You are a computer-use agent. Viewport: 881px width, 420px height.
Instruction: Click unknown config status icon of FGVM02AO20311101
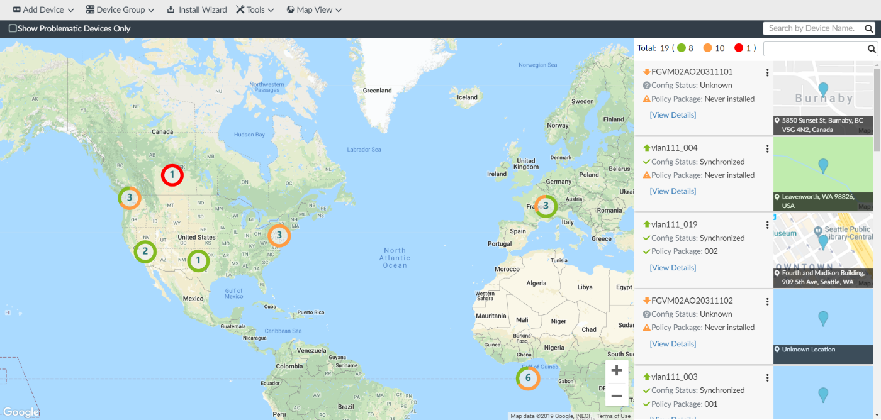[646, 86]
